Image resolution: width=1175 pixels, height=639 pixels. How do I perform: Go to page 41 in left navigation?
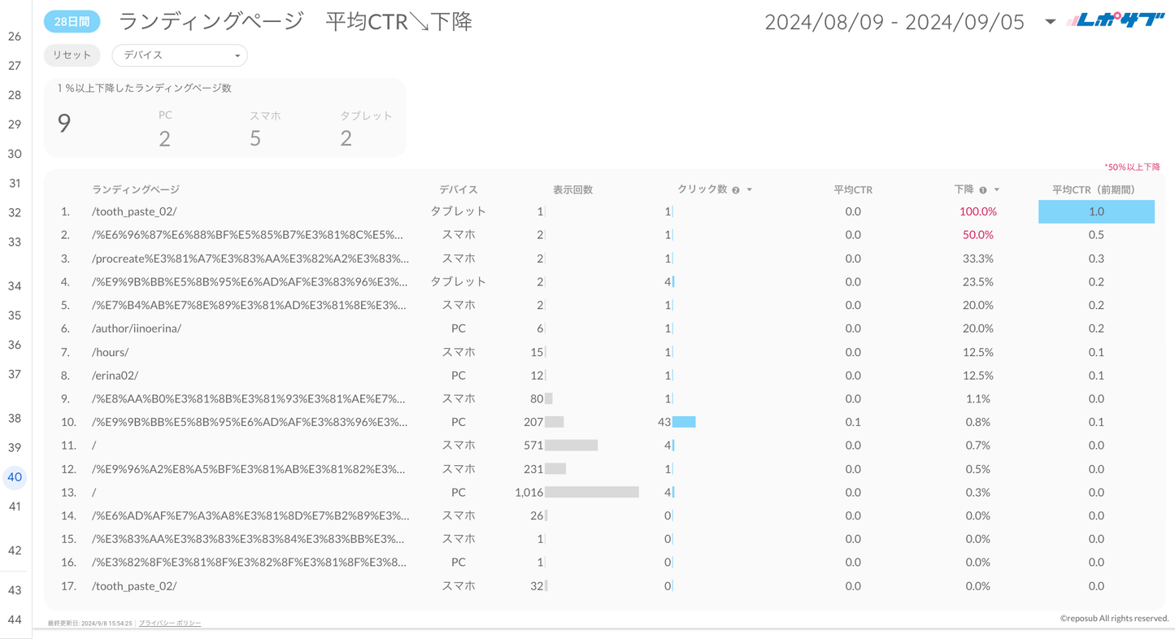click(15, 506)
